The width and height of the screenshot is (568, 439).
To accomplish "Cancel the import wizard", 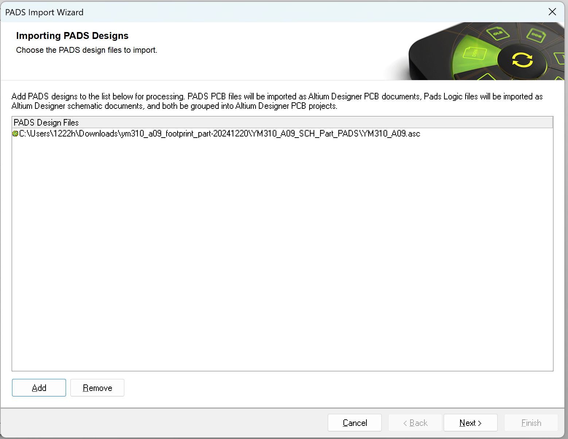I will (354, 423).
